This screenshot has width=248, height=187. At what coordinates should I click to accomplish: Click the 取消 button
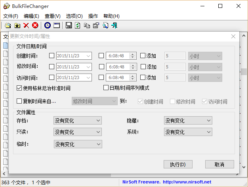pyautogui.click(x=219, y=164)
